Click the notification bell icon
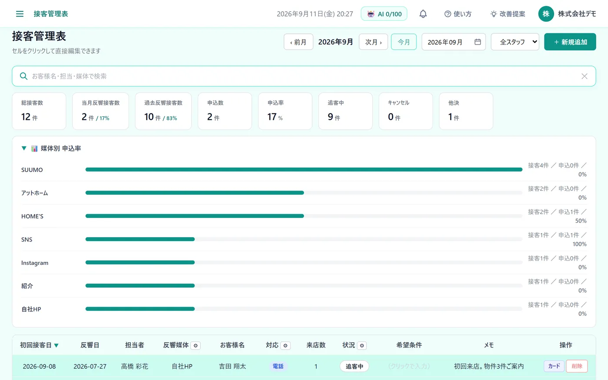 click(x=423, y=14)
